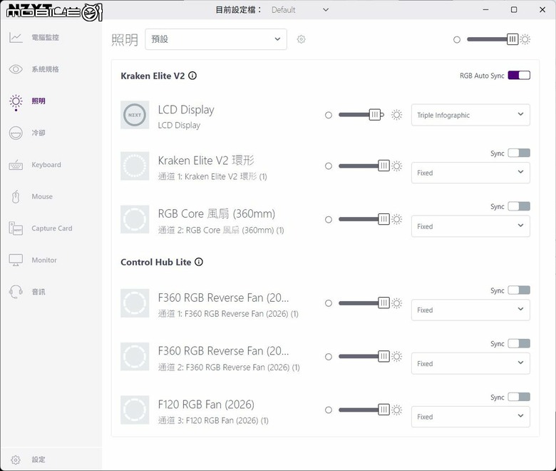The image size is (556, 471).
Task: Open the Keyboard page
Action: click(x=46, y=165)
